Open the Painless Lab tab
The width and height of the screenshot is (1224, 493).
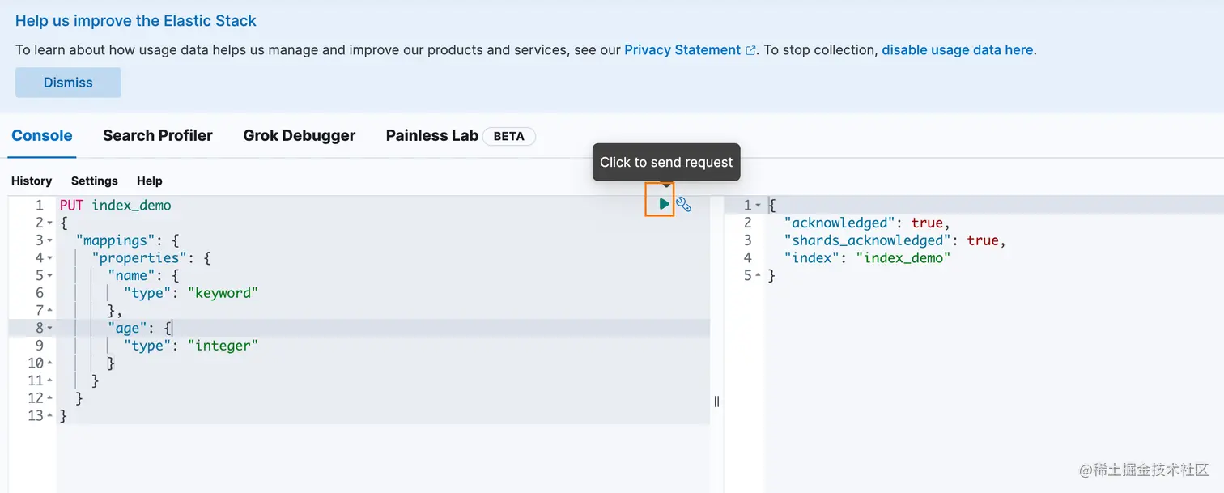tap(431, 136)
